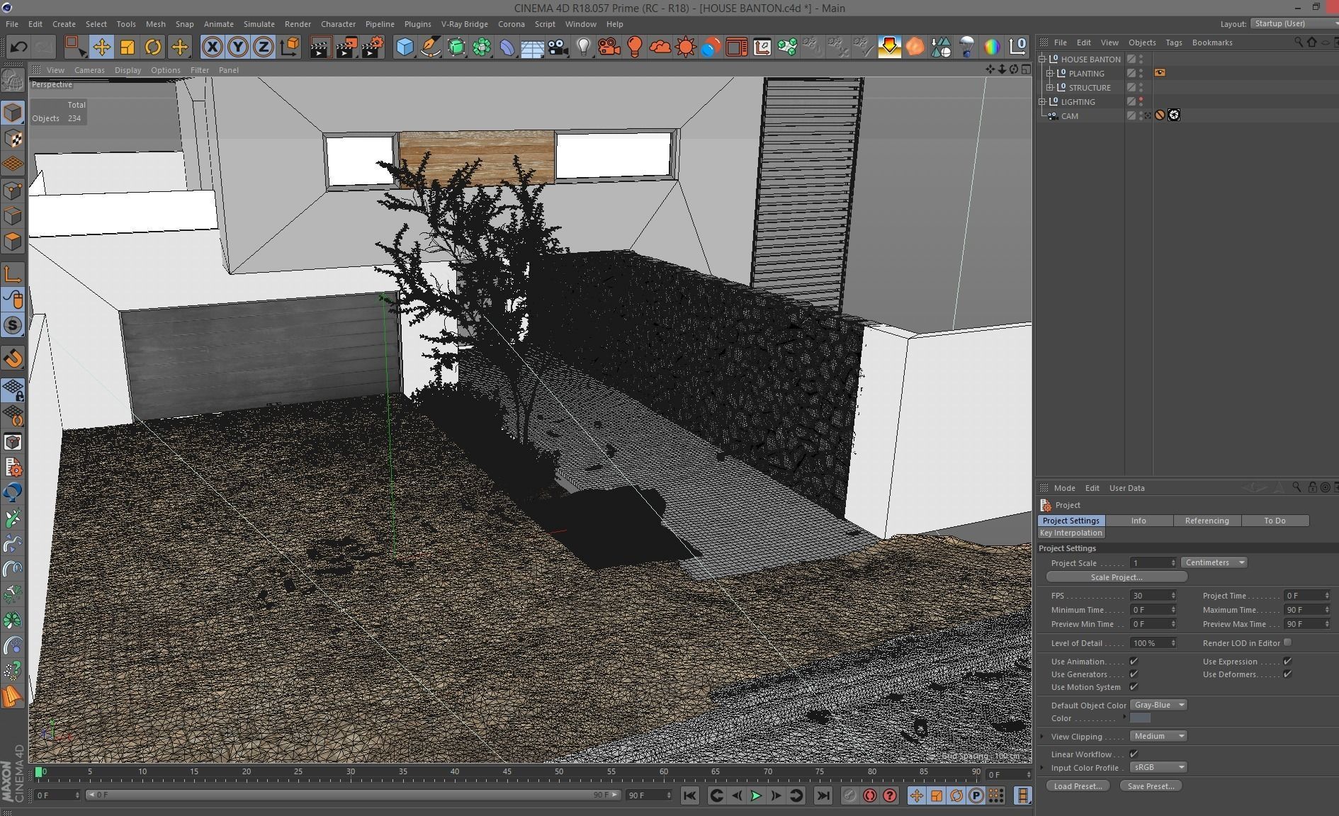Click the orange sun icon in toolbar
This screenshot has height=816, width=1339.
[x=686, y=47]
